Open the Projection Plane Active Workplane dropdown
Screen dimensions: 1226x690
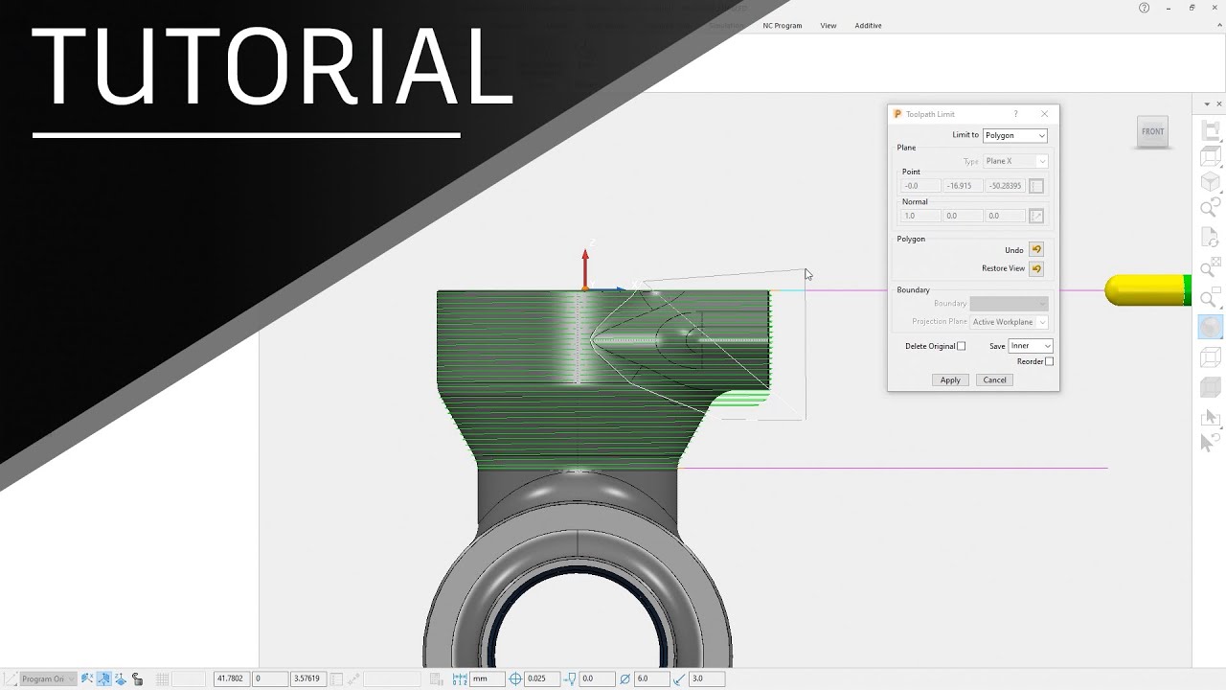point(1009,322)
